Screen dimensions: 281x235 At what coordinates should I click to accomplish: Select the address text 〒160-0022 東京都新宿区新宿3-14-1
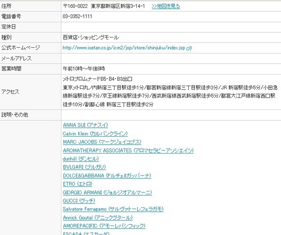104,6
